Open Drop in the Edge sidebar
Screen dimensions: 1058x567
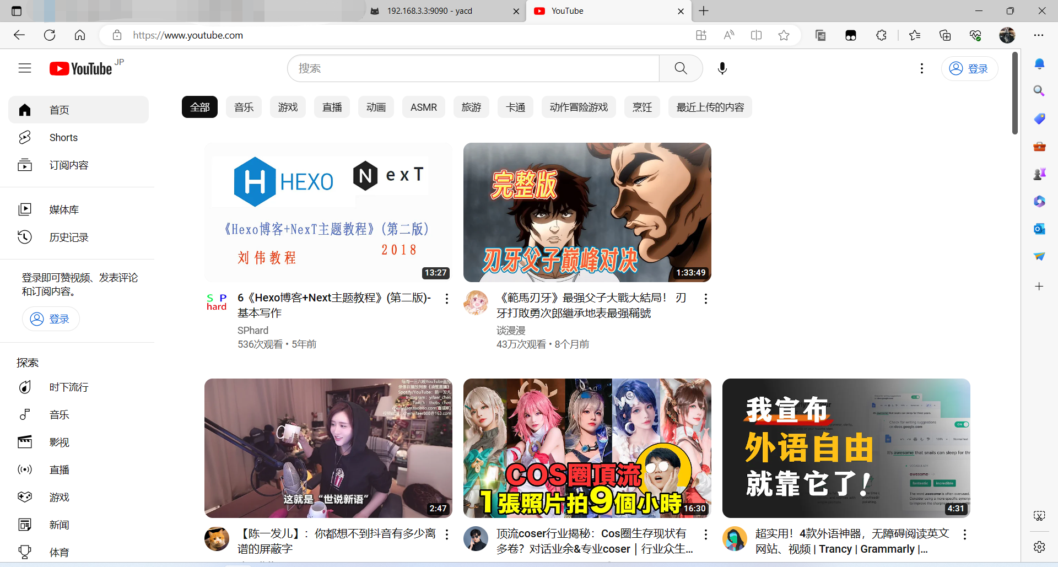[1039, 256]
